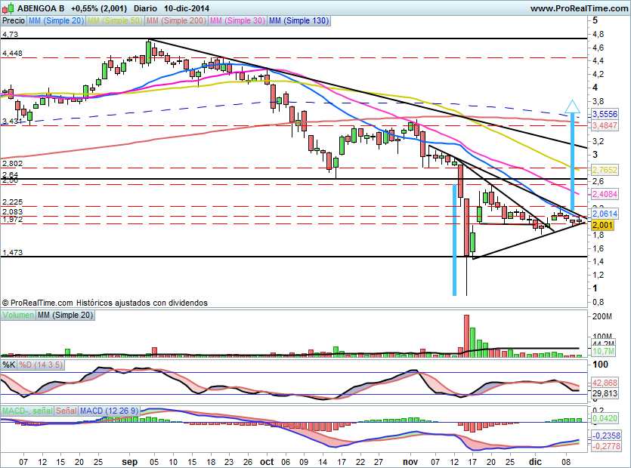631x468 pixels.
Task: Click the 3,431 level label
Action: (x=12, y=121)
